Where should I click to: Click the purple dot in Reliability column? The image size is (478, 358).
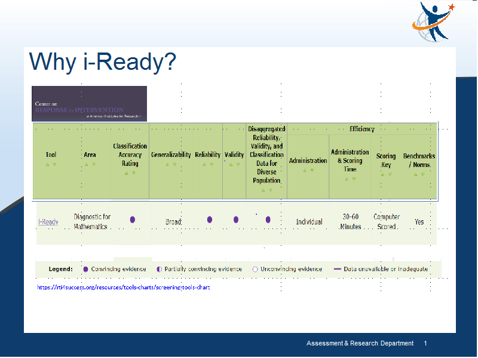(210, 220)
